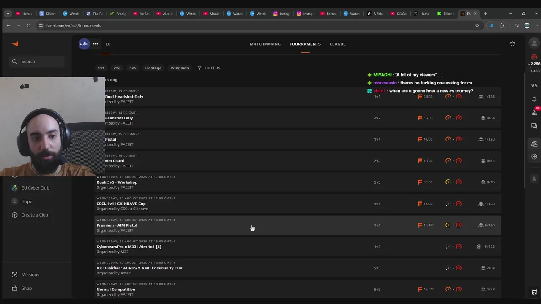The width and height of the screenshot is (541, 304).
Task: Open the VS matches icon
Action: [x=534, y=86]
